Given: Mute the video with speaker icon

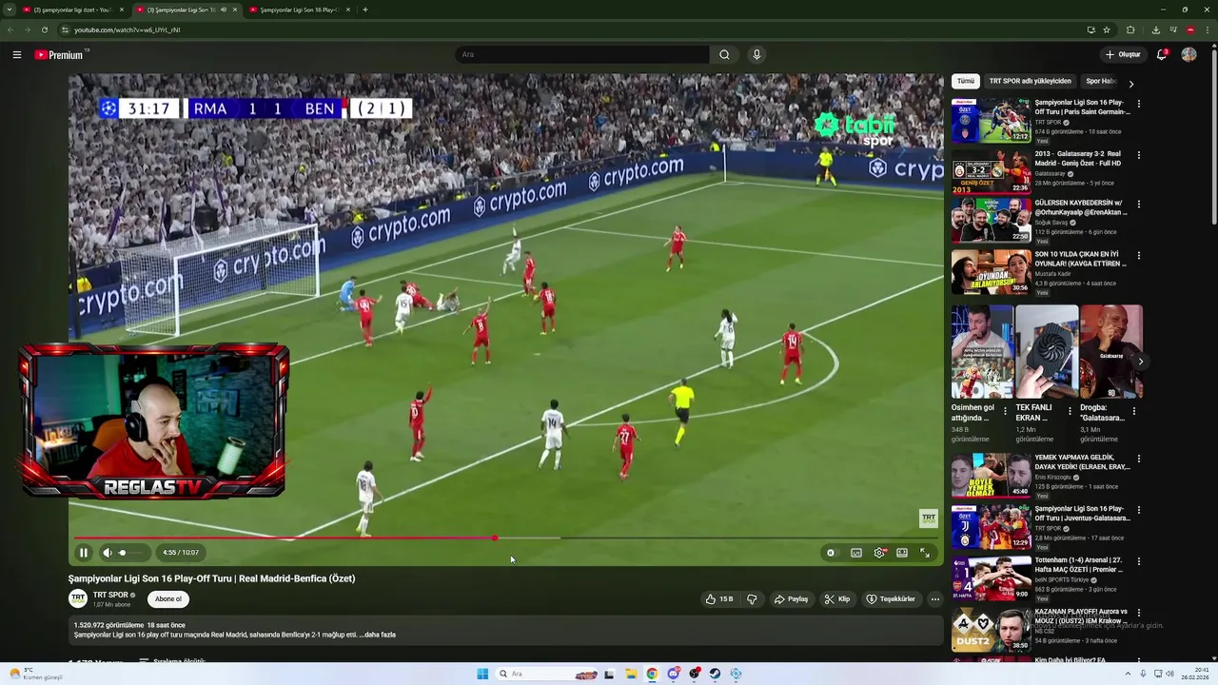Looking at the screenshot, I should pos(108,553).
